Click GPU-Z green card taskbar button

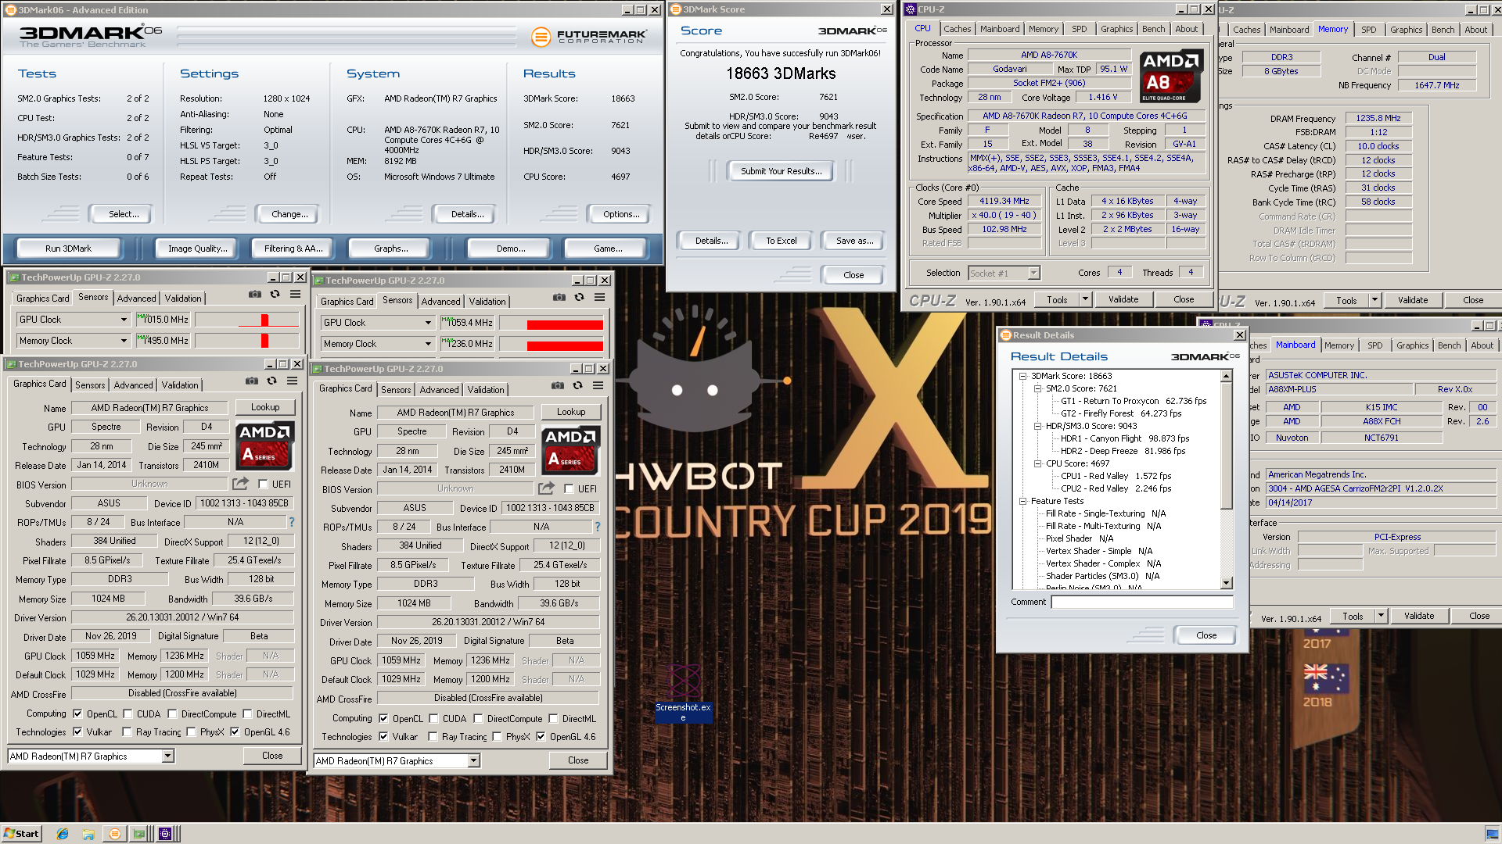(x=140, y=834)
